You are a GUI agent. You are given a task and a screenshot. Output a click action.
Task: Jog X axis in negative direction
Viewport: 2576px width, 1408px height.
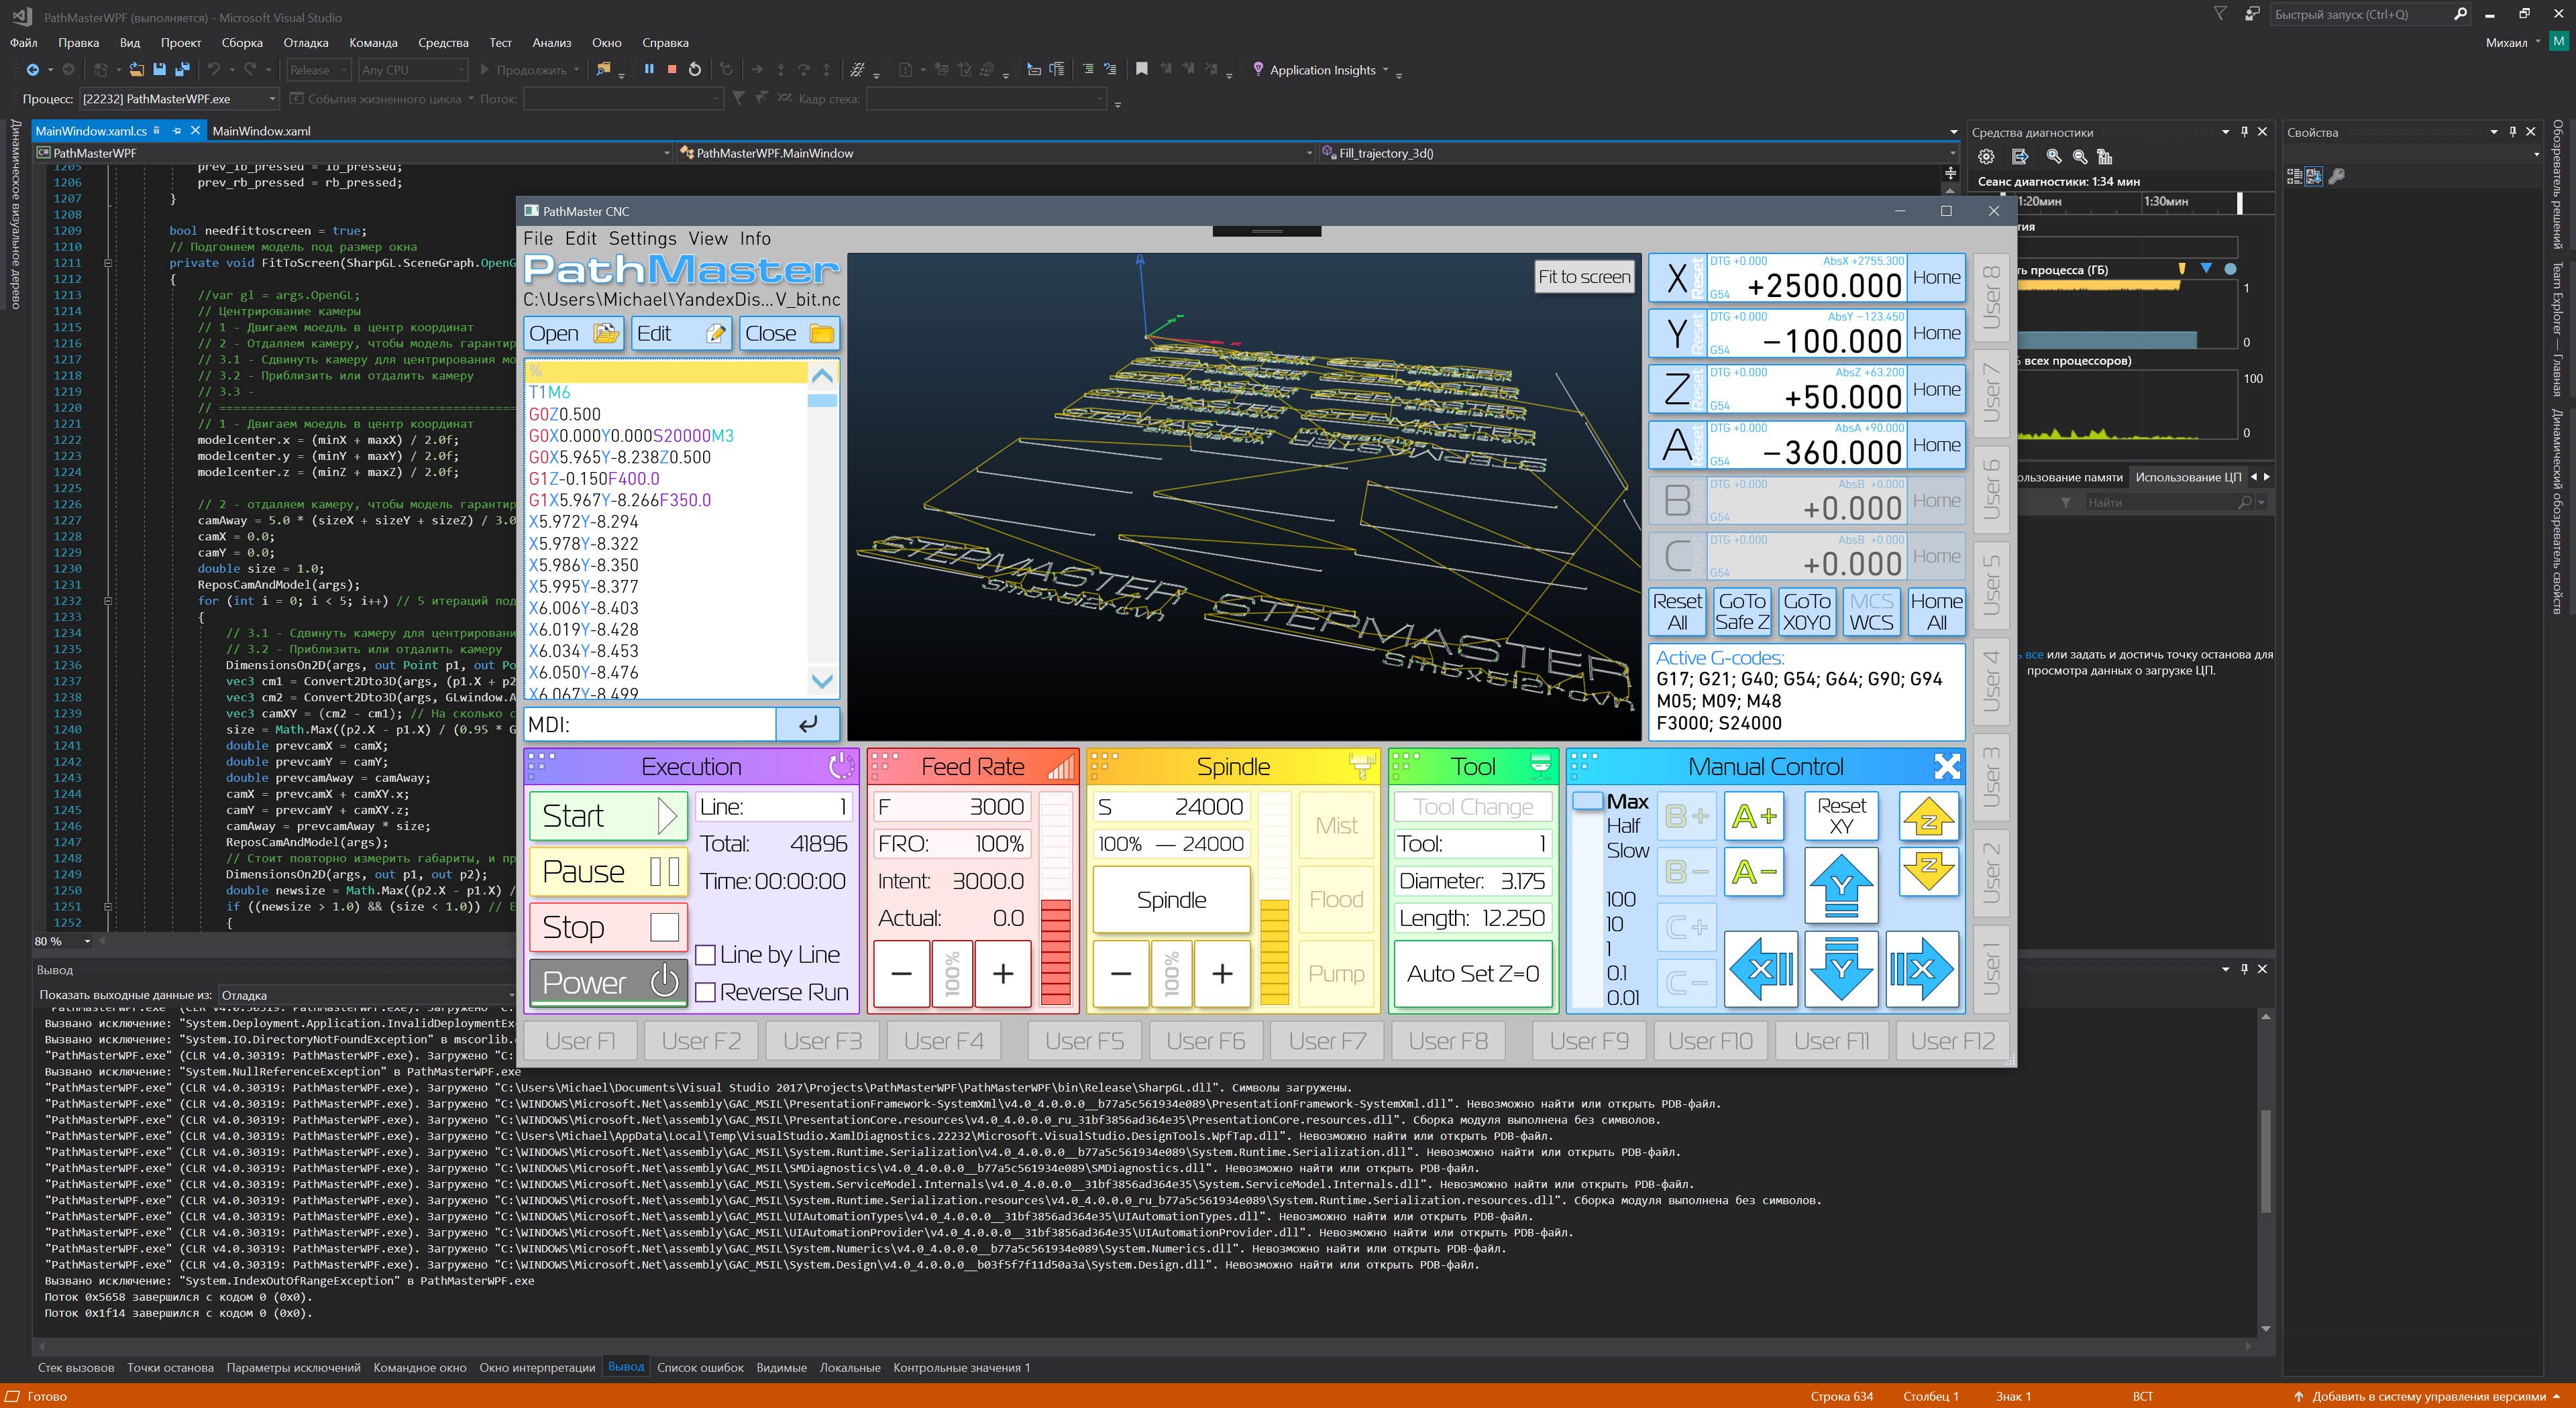(x=1761, y=968)
